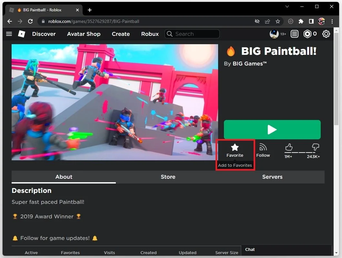The height and width of the screenshot is (258, 342).
Task: Click the circular extension icon beside puzzle piece
Action: tap(290, 21)
